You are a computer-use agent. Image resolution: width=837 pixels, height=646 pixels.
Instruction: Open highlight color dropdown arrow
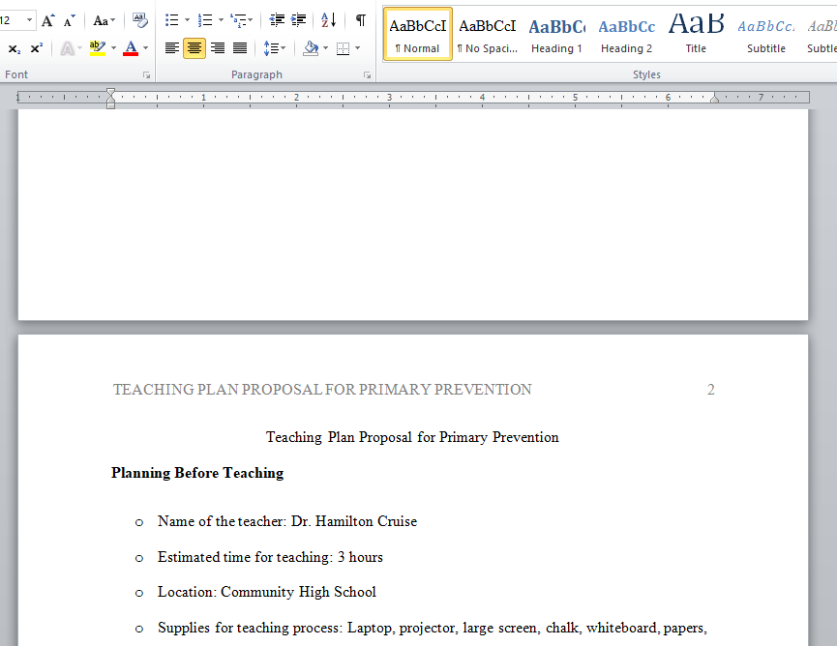114,48
